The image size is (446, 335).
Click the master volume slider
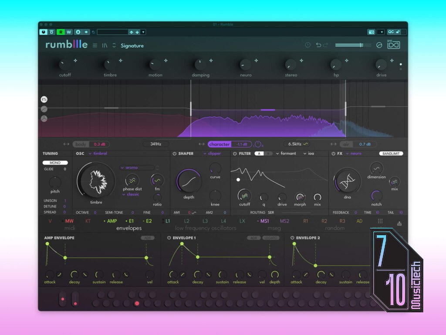coord(353,45)
